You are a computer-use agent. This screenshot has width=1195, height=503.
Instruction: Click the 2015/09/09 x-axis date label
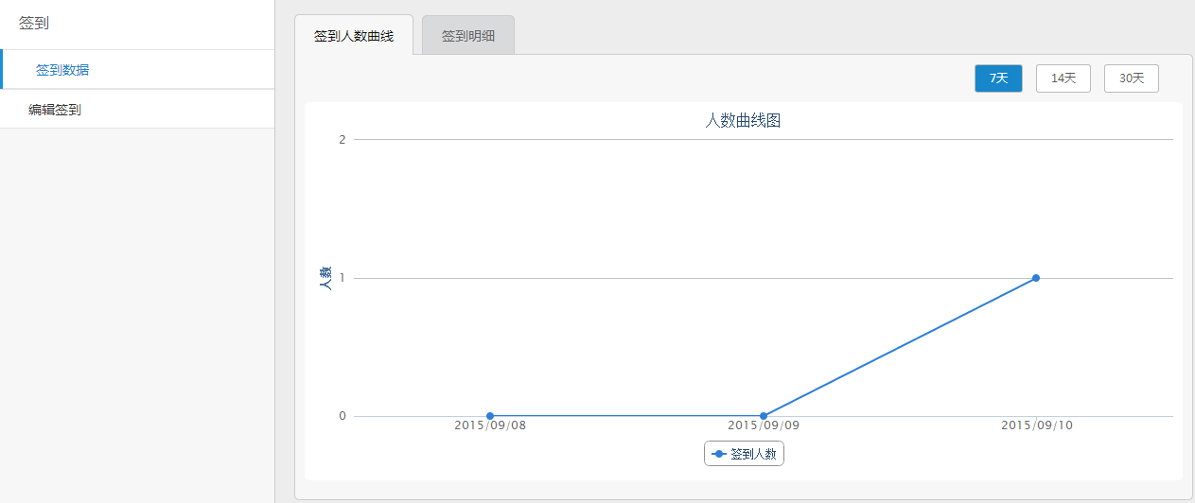pos(764,426)
